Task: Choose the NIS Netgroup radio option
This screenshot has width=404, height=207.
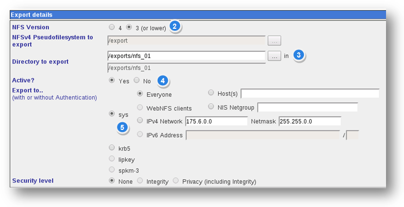Action: click(x=211, y=107)
